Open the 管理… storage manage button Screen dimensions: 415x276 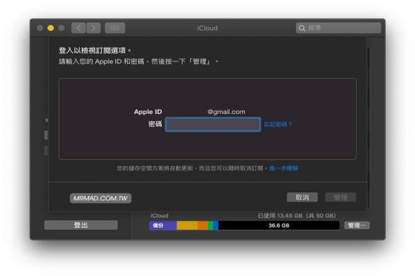click(x=357, y=226)
